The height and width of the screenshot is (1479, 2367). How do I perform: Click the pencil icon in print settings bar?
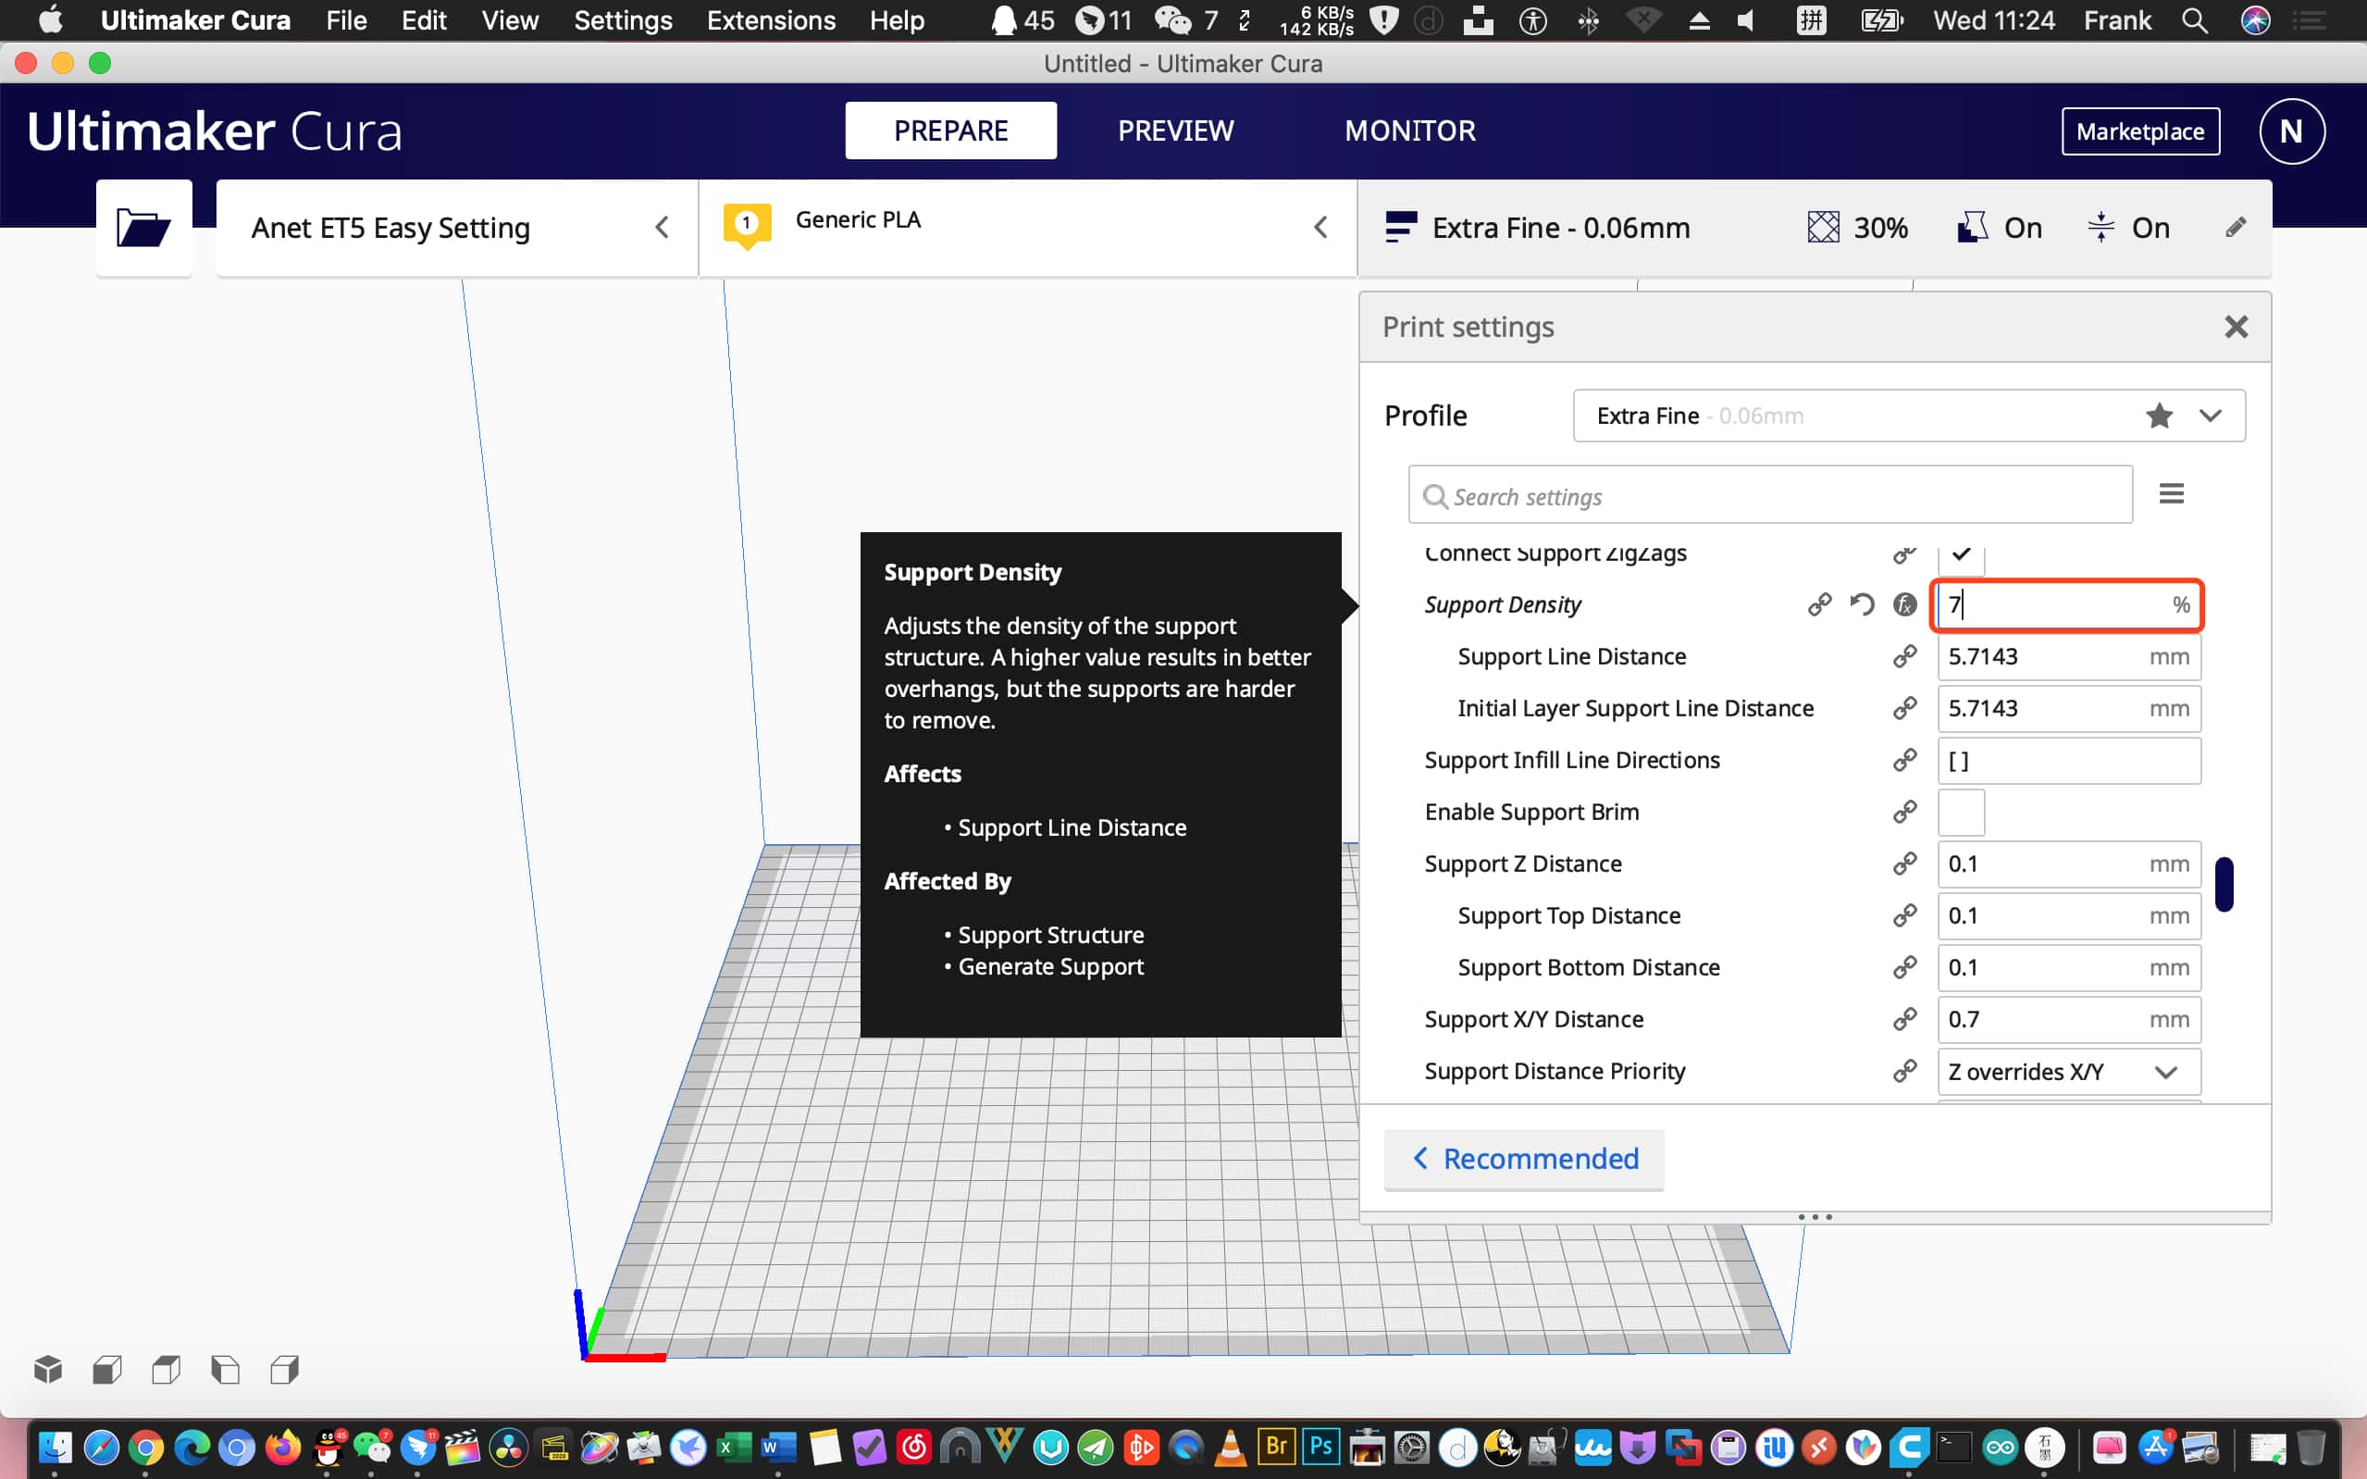(x=2235, y=228)
